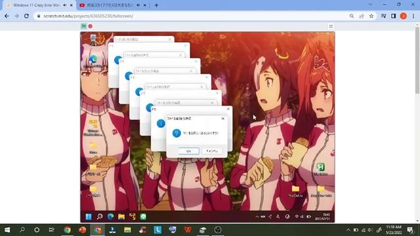Click the simulated Windows 11 Start button
Screen dimensions: 420x236
(x=89, y=216)
